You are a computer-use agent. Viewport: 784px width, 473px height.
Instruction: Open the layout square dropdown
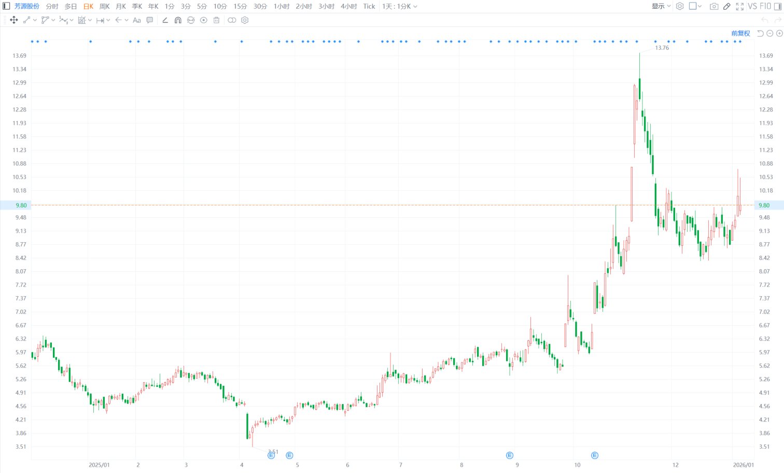coord(695,6)
